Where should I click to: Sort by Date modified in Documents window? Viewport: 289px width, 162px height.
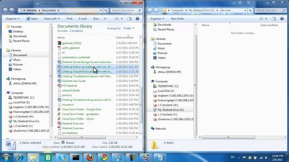(125, 37)
